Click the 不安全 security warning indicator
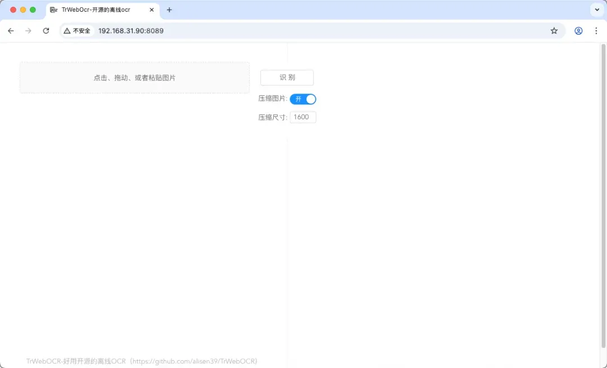 pyautogui.click(x=77, y=31)
